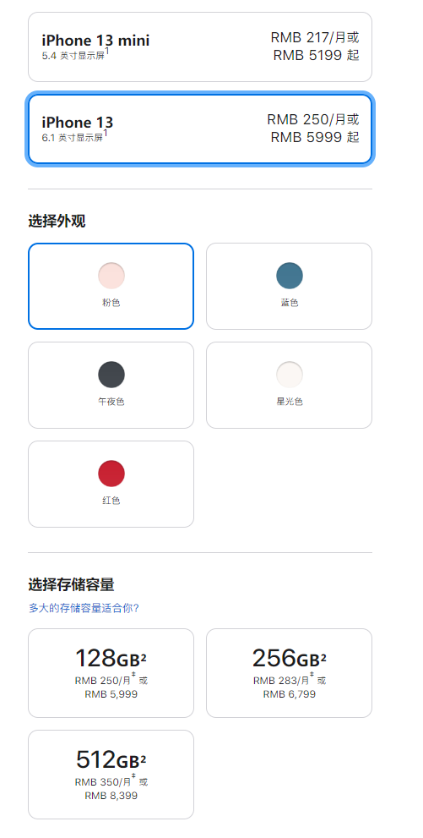The image size is (423, 838).
Task: Click footnote 1 beside iPhone 13 6.1 英寸显示屏
Action: (106, 133)
